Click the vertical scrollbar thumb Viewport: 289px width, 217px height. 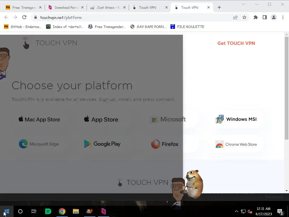coord(286,88)
